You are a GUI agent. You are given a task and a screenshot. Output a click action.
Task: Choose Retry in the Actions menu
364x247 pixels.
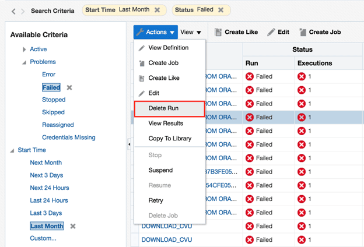coord(156,200)
